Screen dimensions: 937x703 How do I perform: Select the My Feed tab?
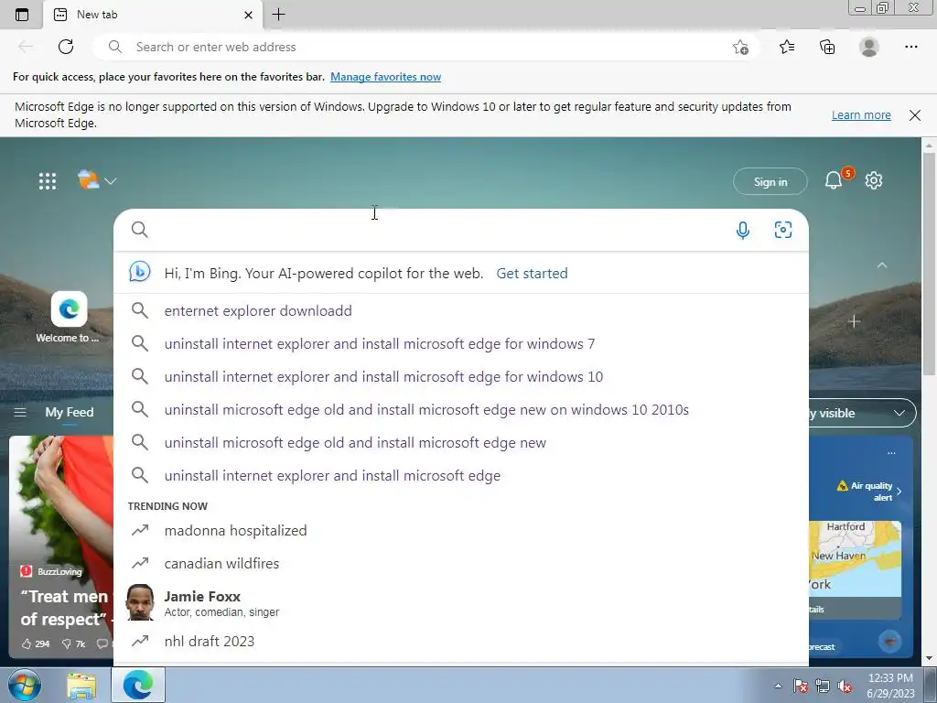click(x=70, y=412)
